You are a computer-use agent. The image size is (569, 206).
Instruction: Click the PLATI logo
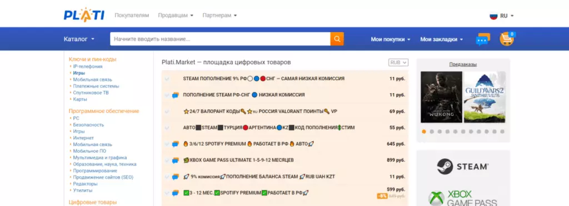coord(84,15)
